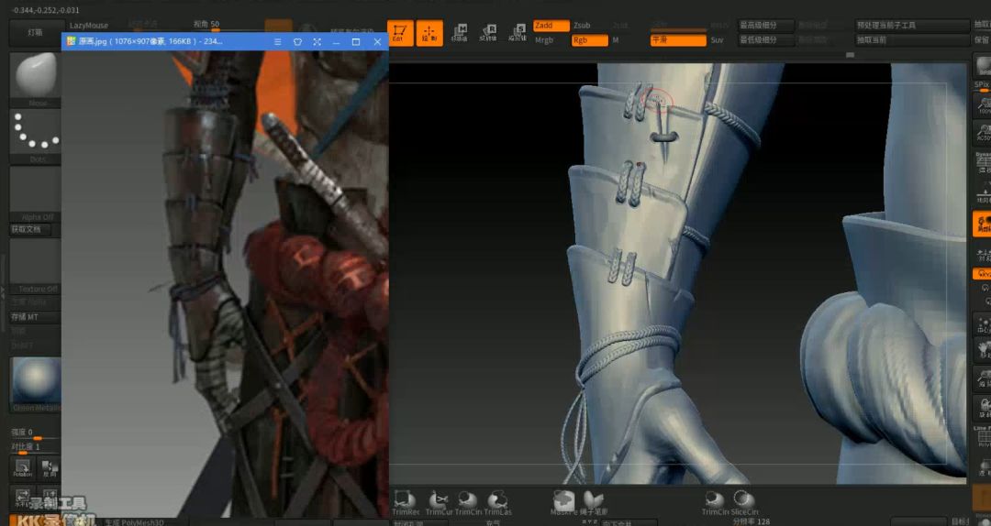Click the brush preview at top right shelf
The width and height of the screenshot is (991, 526).
coord(984,66)
